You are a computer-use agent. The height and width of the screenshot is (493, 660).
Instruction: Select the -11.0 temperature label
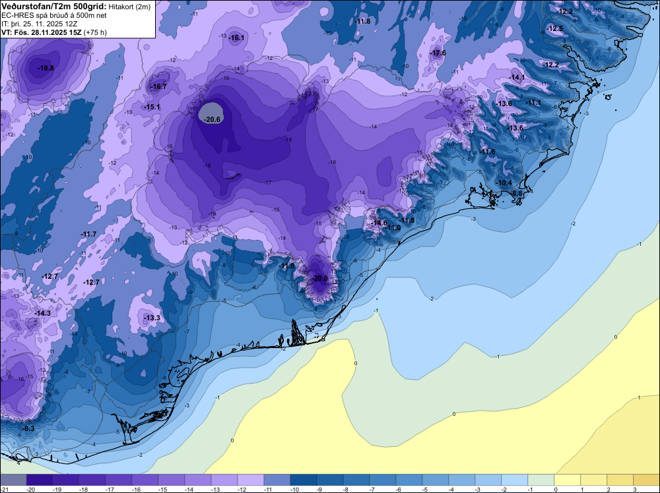pos(393,228)
